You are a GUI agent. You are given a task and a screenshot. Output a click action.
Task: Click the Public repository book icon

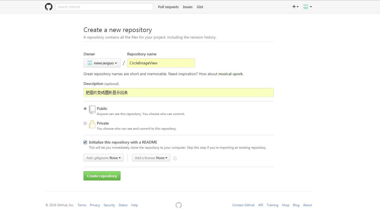click(92, 110)
